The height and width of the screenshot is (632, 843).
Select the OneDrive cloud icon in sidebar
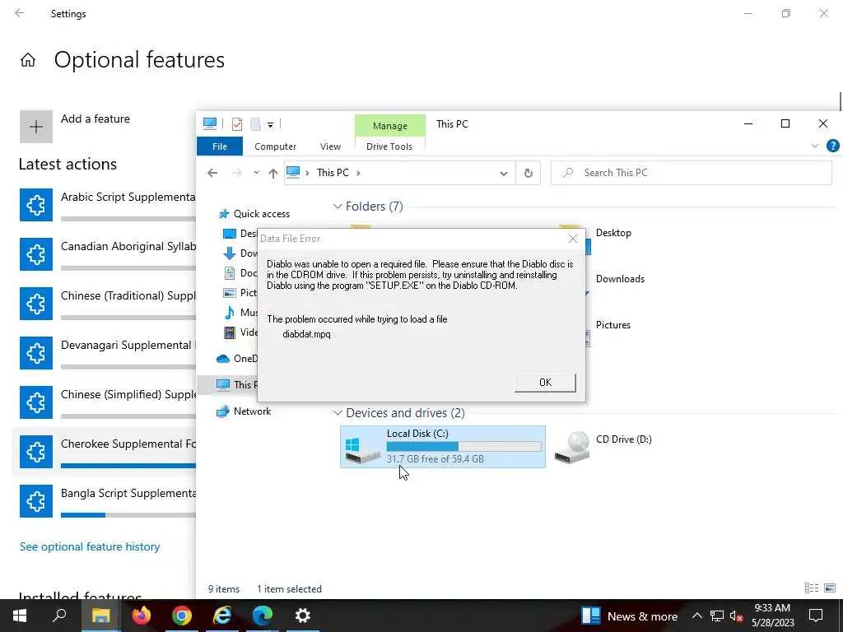[222, 359]
